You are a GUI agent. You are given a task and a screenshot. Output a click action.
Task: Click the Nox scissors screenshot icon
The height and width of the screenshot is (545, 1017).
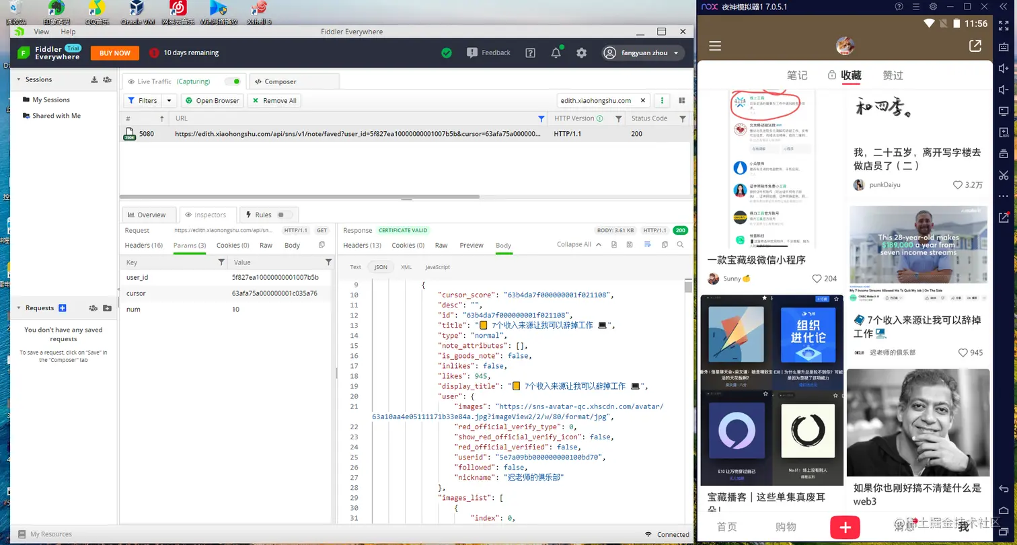1004,175
